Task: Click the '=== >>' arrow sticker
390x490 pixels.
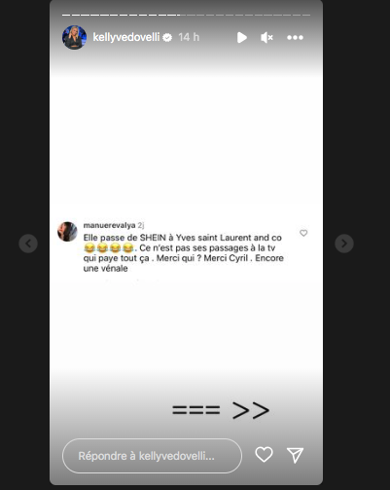Action: [221, 410]
